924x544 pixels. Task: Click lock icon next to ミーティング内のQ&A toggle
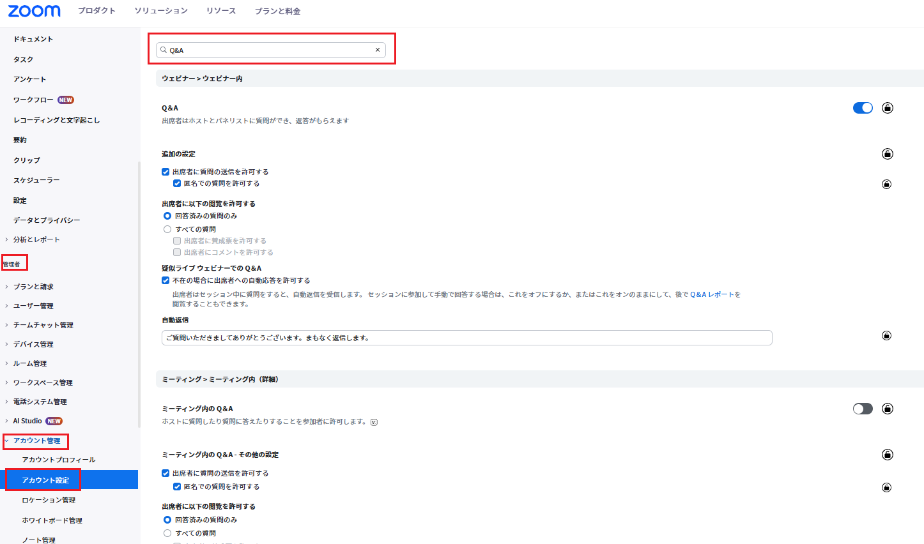(x=888, y=409)
